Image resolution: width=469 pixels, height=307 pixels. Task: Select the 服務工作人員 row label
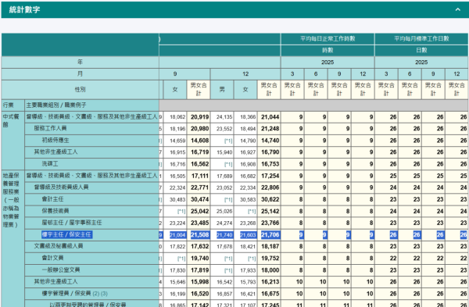50,128
